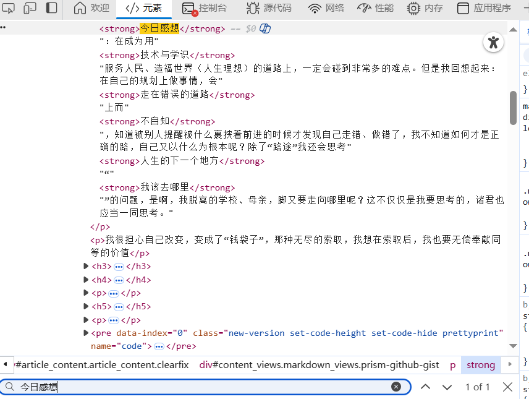Expand the collapsed h3 element

point(86,266)
